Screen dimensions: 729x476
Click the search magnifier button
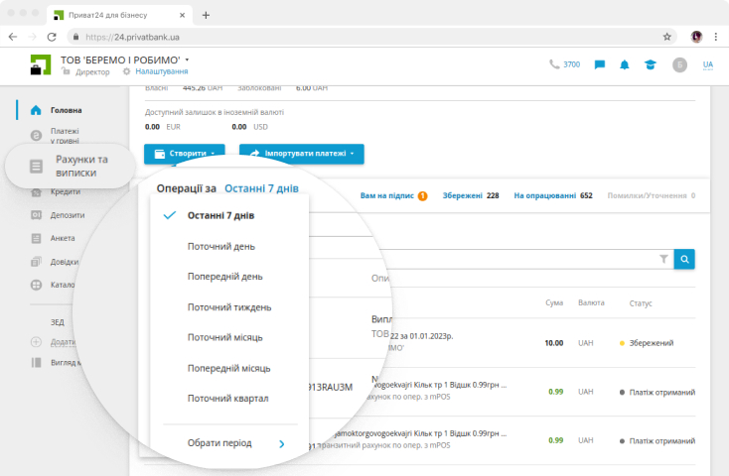(x=684, y=259)
